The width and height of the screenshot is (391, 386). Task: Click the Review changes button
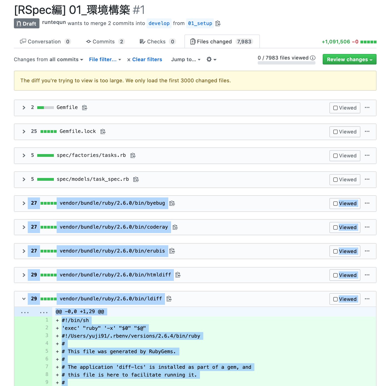click(349, 59)
